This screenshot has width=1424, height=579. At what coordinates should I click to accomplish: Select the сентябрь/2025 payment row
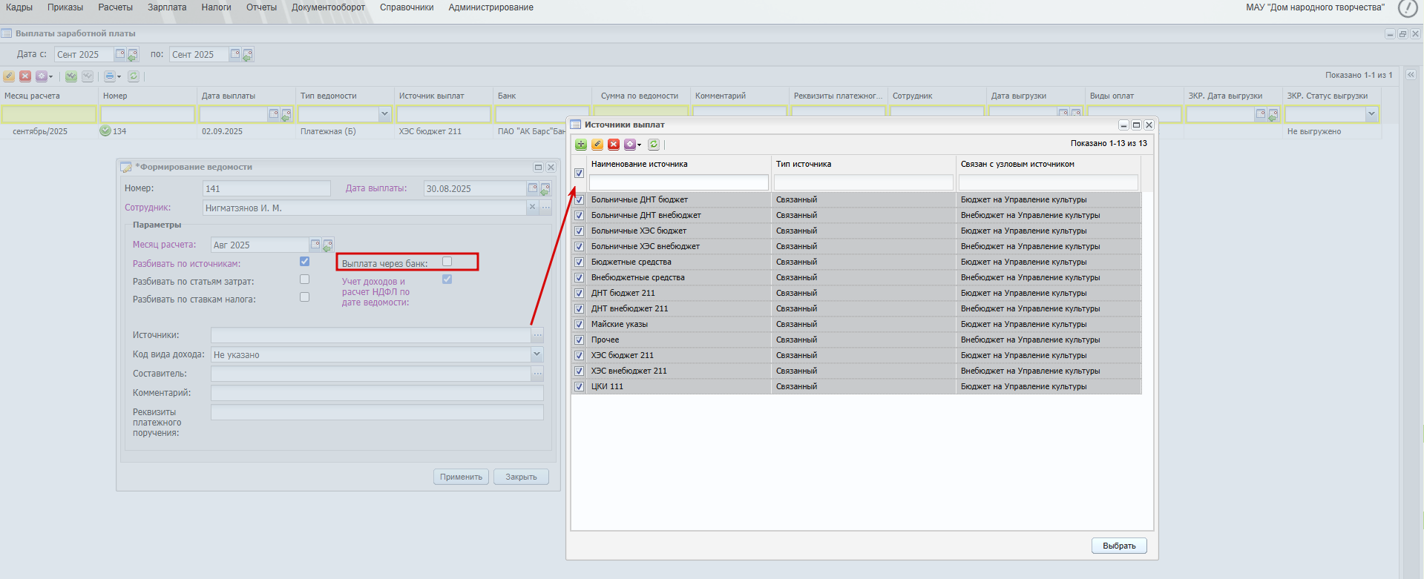click(690, 131)
